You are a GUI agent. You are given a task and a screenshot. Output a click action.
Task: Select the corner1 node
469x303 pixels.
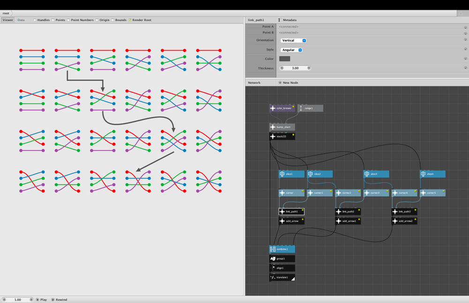coord(320,193)
